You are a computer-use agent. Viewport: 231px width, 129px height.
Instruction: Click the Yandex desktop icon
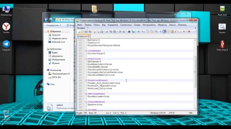6,28
